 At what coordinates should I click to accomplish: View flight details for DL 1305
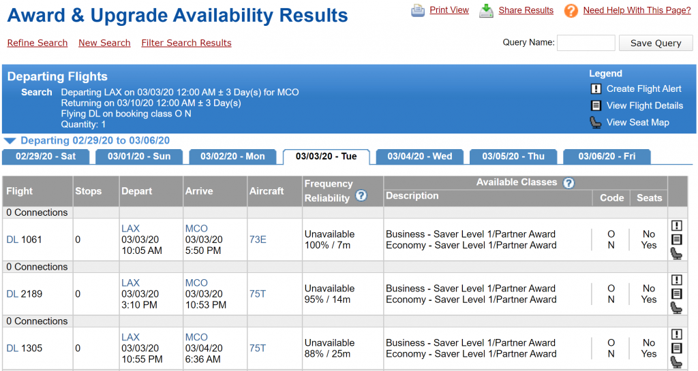point(676,348)
